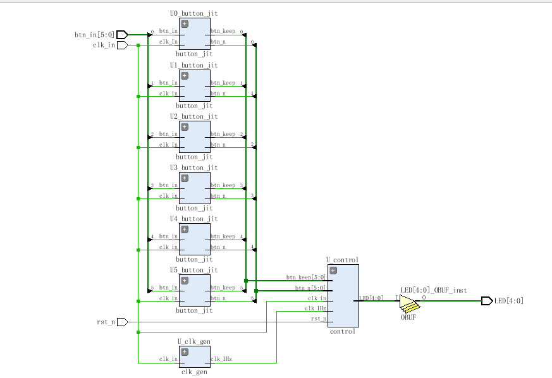The image size is (552, 378).
Task: Expand the U4_button_jit block plus icon
Action: (x=185, y=229)
